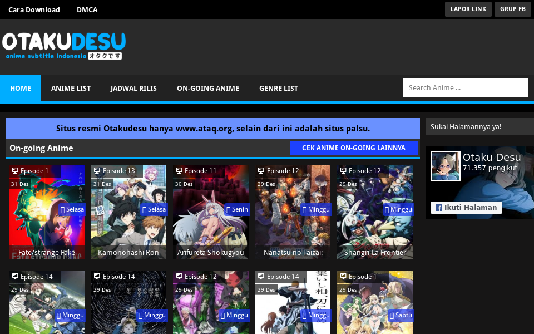Click Senin day badge on Arifureta Shokugyou
The width and height of the screenshot is (534, 334).
point(236,209)
